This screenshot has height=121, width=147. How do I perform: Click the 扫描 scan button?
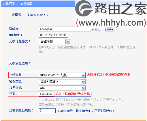pos(110,29)
